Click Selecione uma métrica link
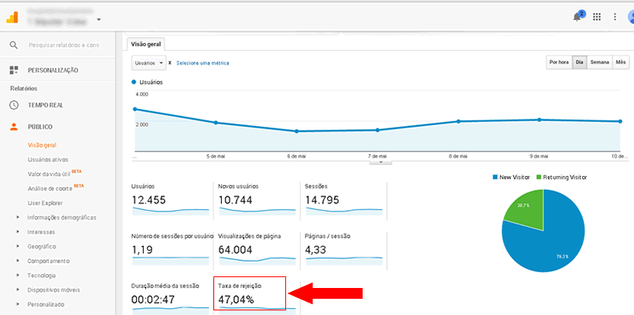The width and height of the screenshot is (634, 315). tap(203, 63)
